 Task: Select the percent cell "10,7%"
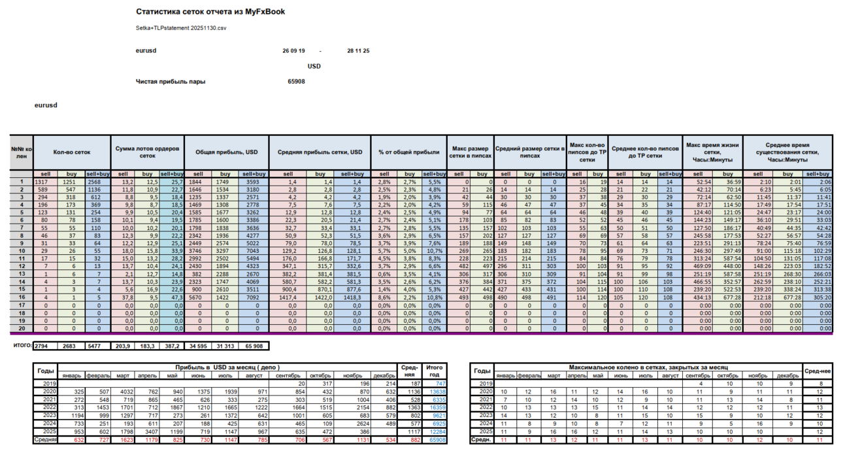(x=433, y=250)
